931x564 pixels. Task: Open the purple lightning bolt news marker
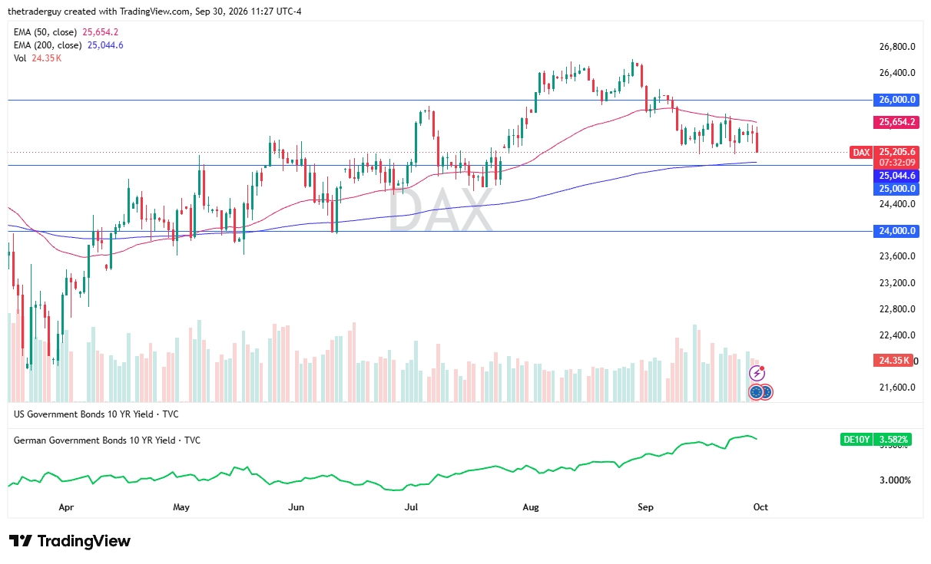point(757,374)
